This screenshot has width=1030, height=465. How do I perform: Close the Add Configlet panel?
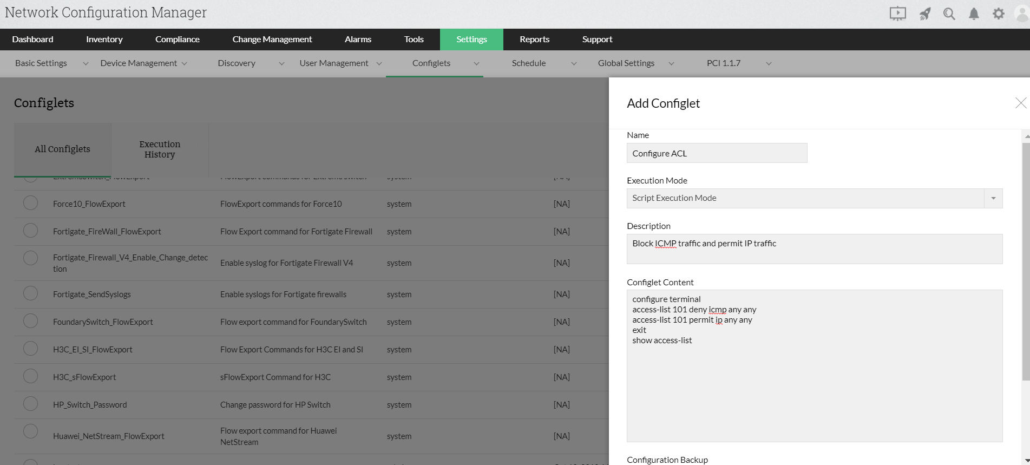coord(1020,103)
